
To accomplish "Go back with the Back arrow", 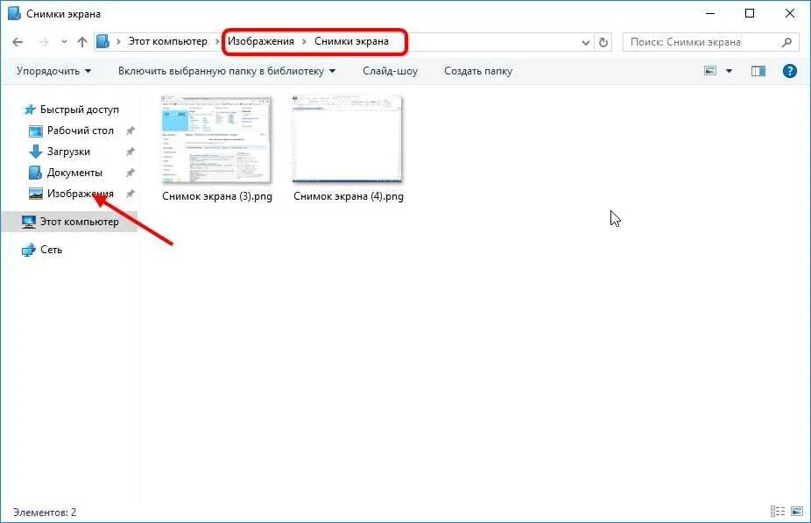I will (x=18, y=42).
